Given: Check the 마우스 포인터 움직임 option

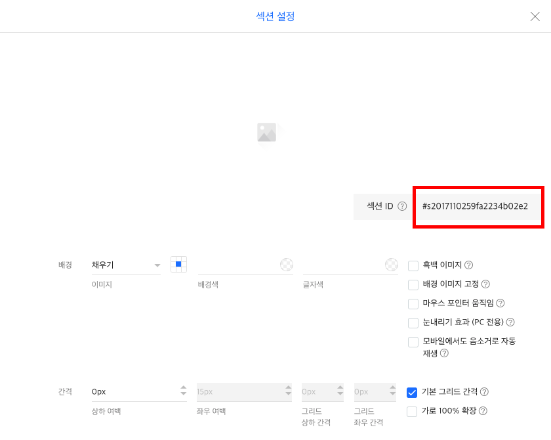Looking at the screenshot, I should 413,304.
